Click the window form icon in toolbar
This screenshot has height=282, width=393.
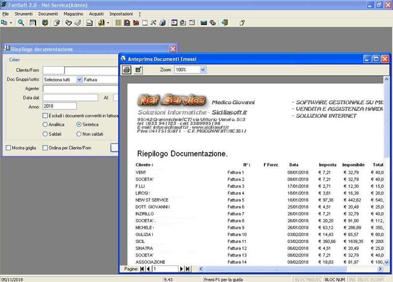coord(174,23)
